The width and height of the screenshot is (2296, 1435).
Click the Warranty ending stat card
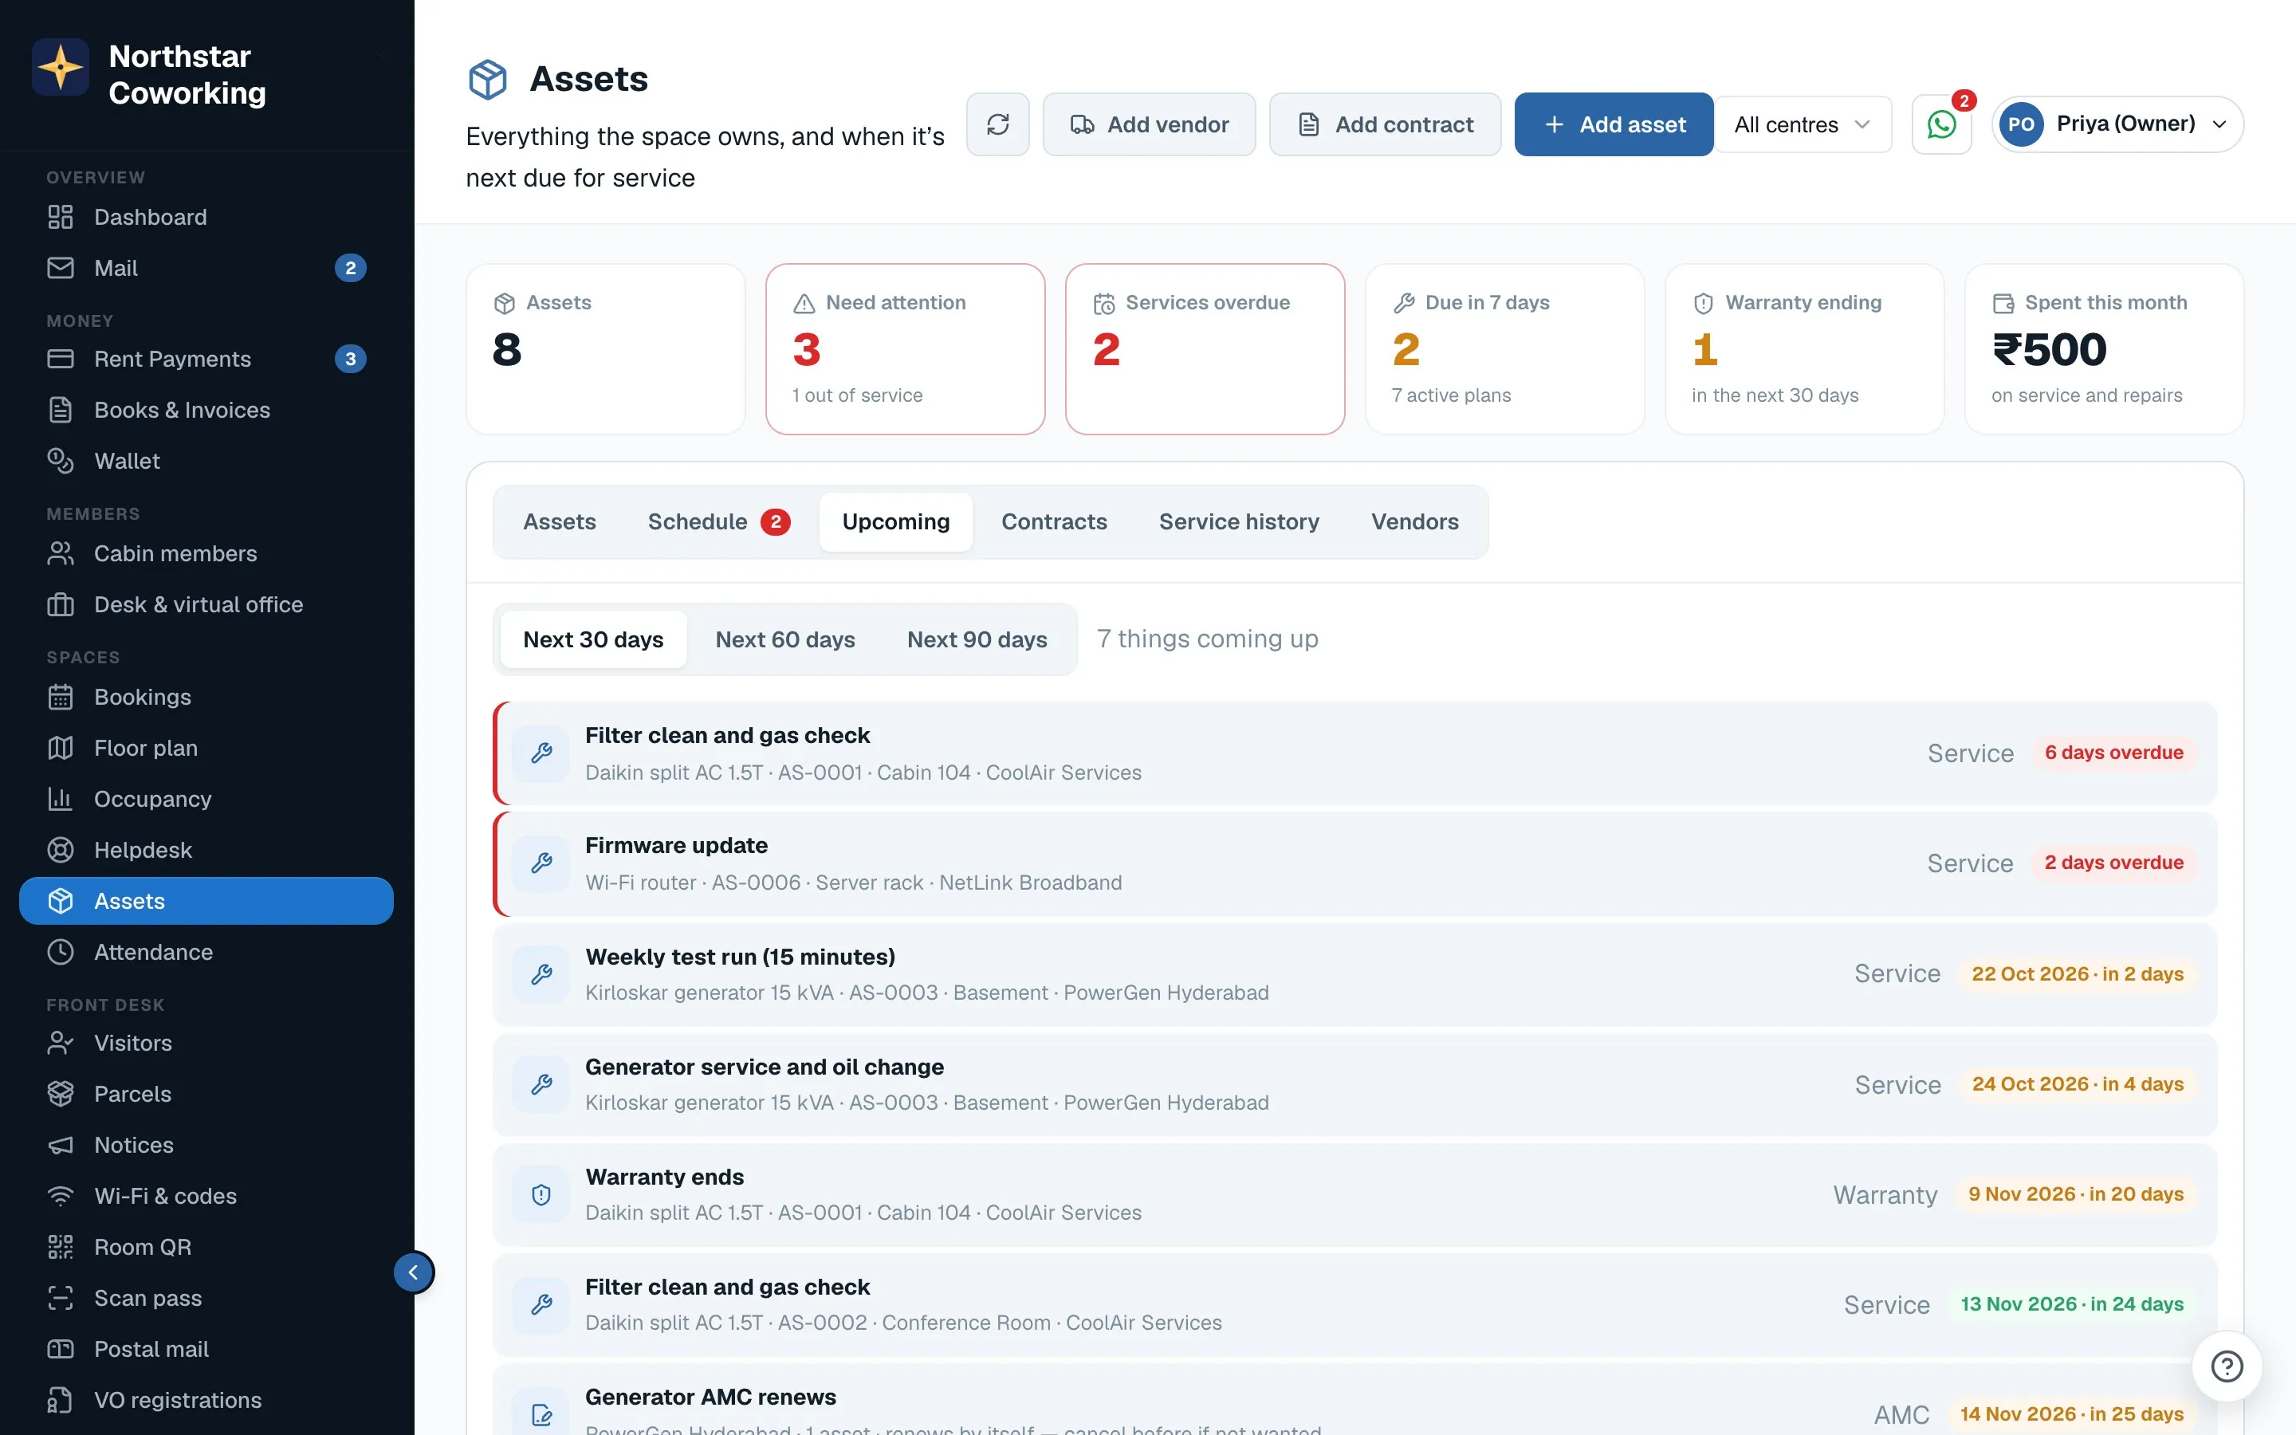(1805, 349)
